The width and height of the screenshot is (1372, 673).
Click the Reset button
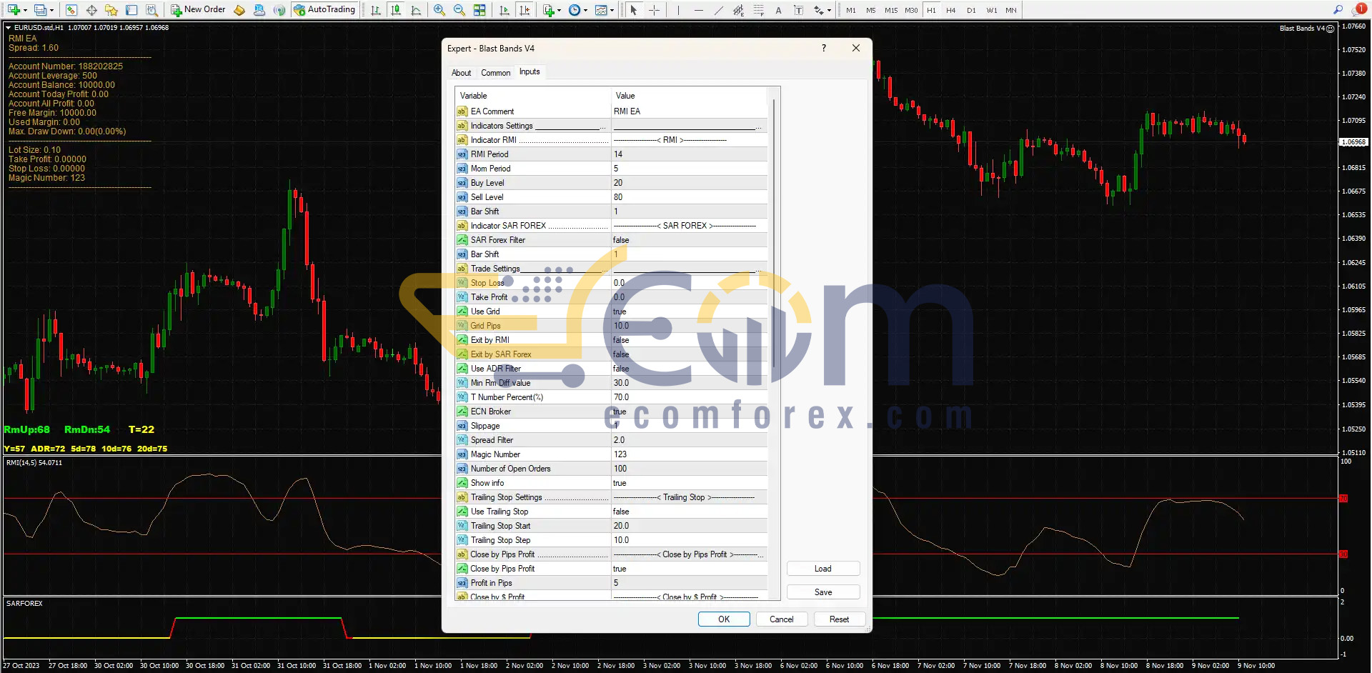[x=839, y=619]
